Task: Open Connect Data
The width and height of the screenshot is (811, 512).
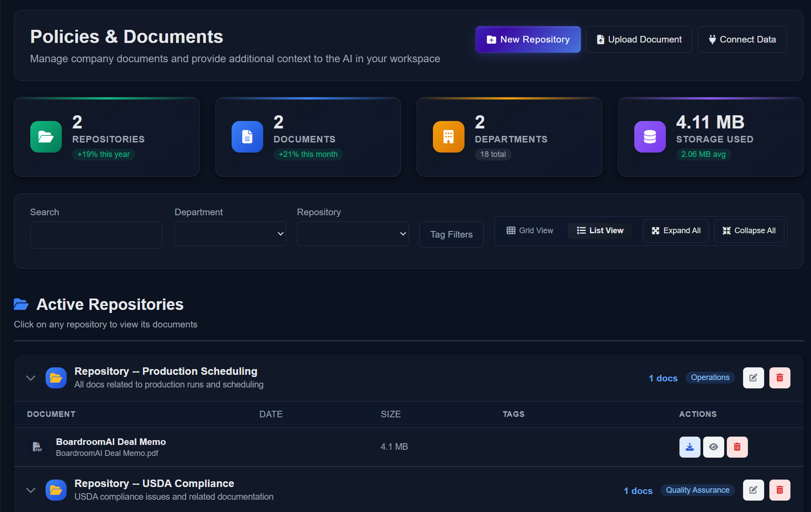Action: (742, 39)
